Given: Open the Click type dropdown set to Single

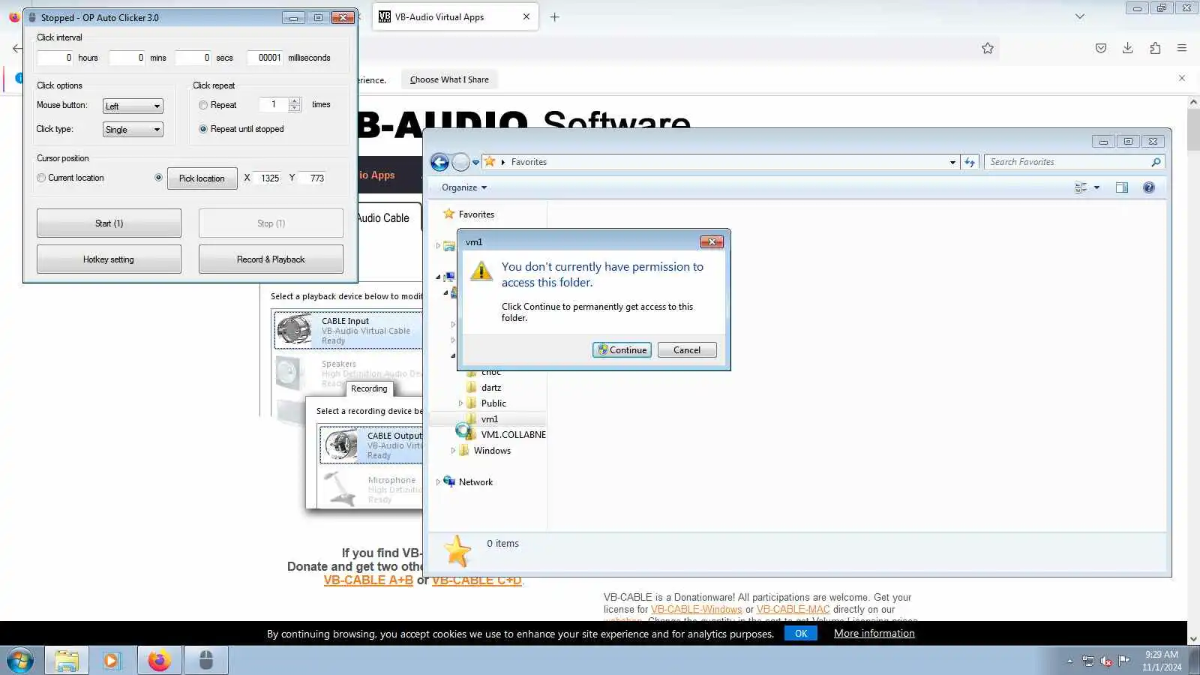Looking at the screenshot, I should (x=133, y=129).
